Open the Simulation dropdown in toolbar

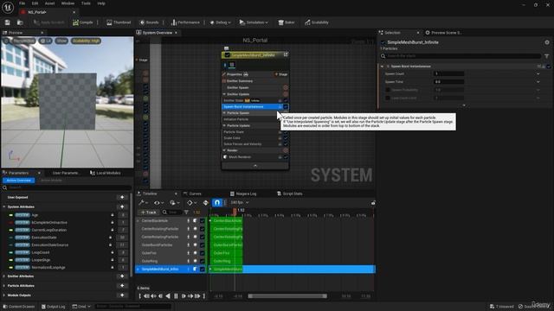[x=254, y=22]
